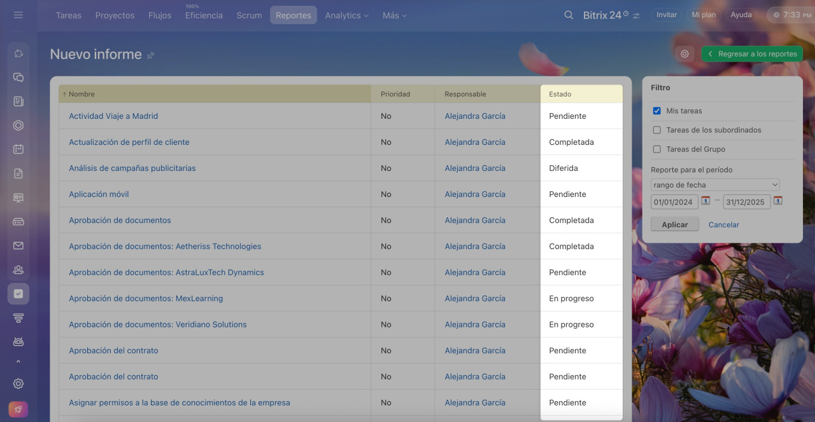Expand the Analytics menu
The height and width of the screenshot is (422, 815).
click(346, 15)
